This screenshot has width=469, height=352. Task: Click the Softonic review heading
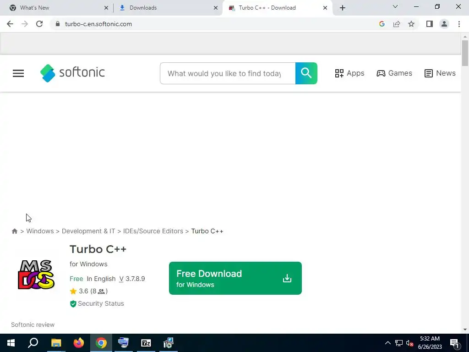33,325
